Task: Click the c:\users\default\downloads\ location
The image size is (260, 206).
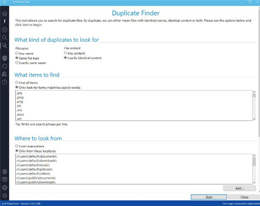Action: pos(37,161)
